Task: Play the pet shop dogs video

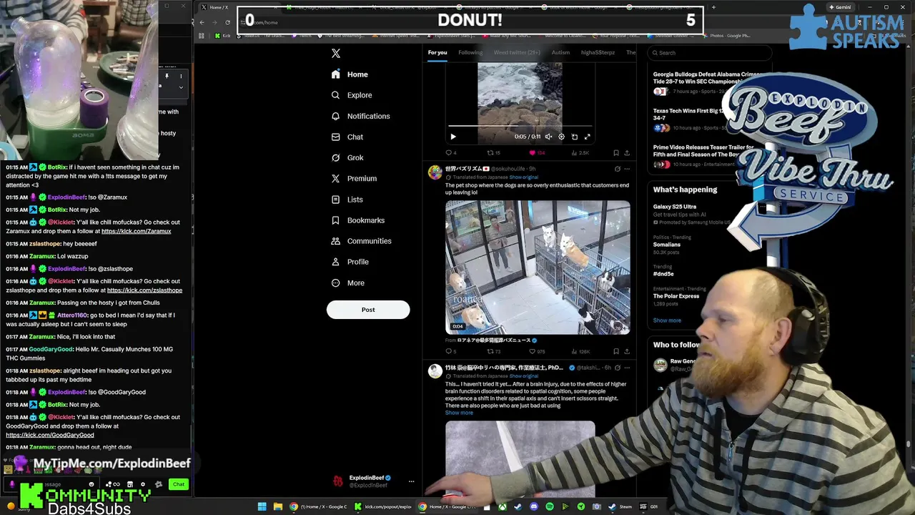Action: (x=538, y=267)
